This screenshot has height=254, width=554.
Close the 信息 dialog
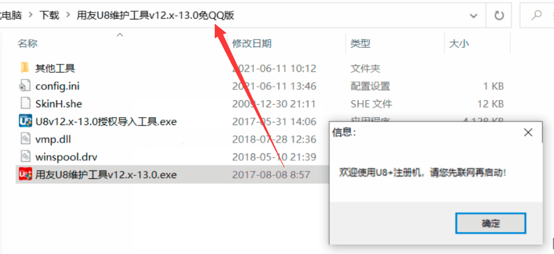pyautogui.click(x=528, y=133)
